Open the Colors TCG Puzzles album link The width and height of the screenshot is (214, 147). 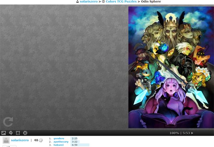[121, 1]
